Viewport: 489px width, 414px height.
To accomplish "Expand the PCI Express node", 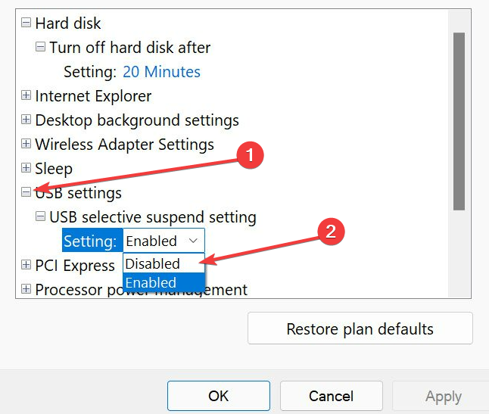I will 26,265.
